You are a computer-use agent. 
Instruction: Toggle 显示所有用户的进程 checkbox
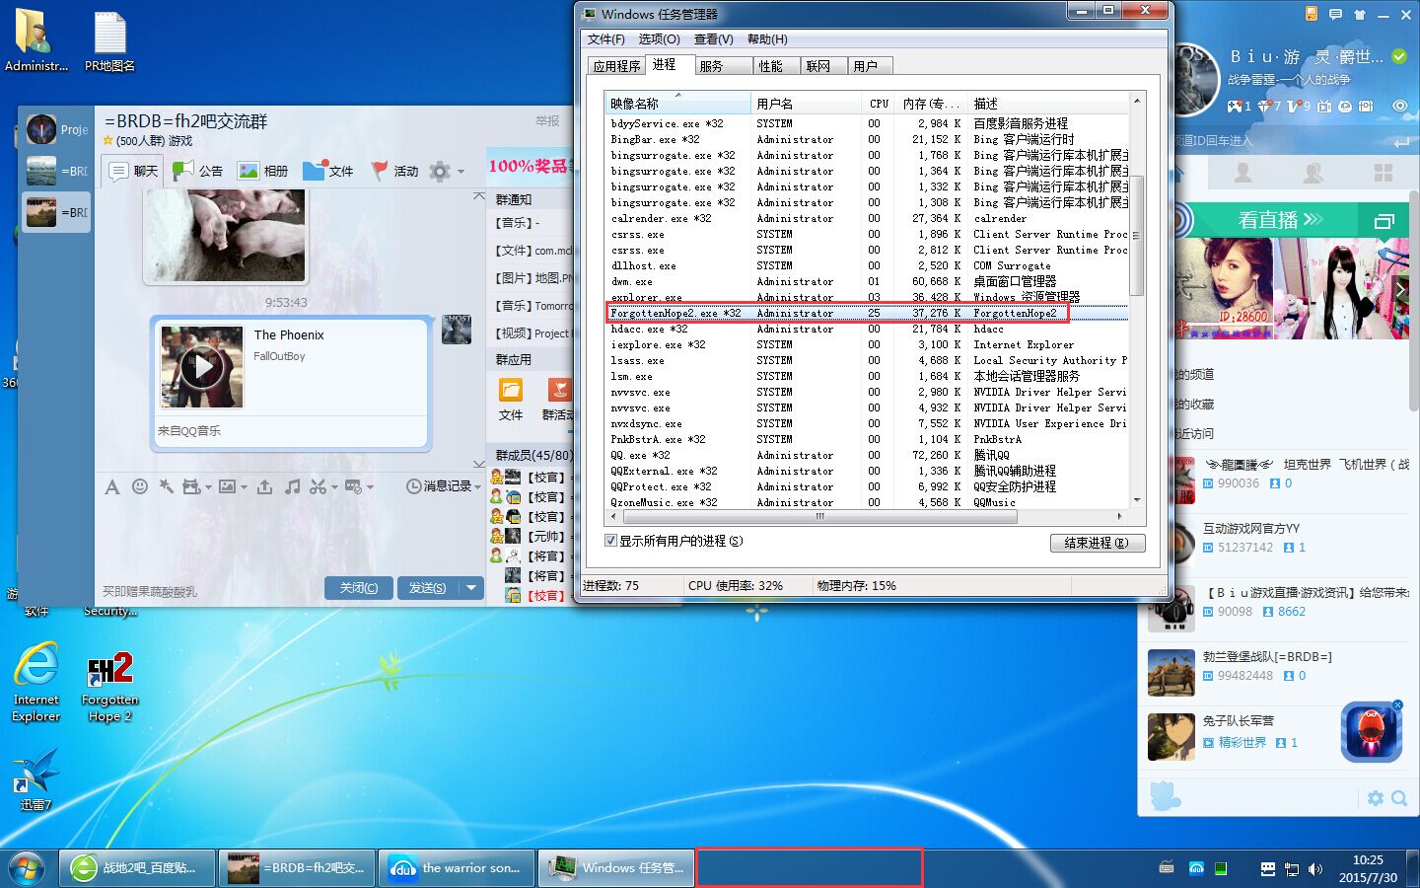[610, 541]
